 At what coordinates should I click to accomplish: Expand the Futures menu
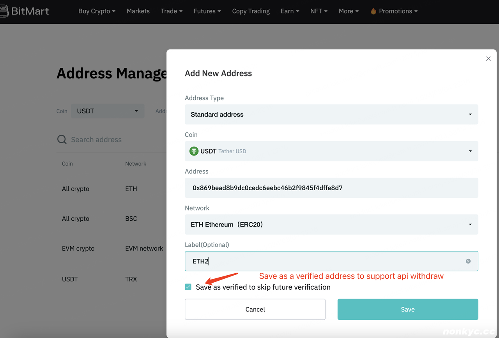coord(207,11)
